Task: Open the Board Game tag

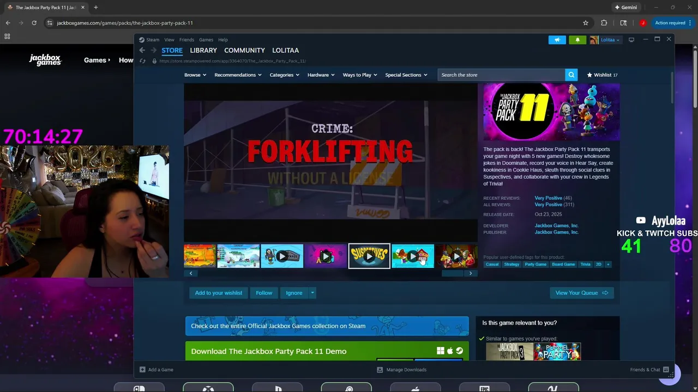Action: tap(563, 265)
